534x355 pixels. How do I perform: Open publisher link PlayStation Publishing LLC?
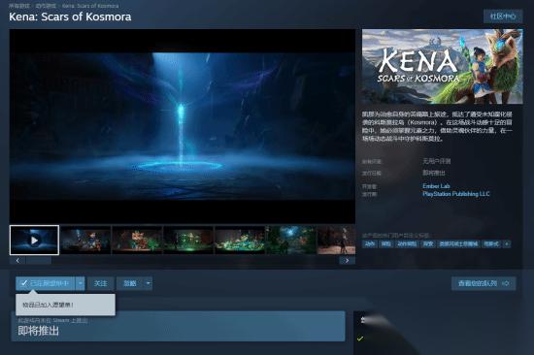(x=456, y=194)
